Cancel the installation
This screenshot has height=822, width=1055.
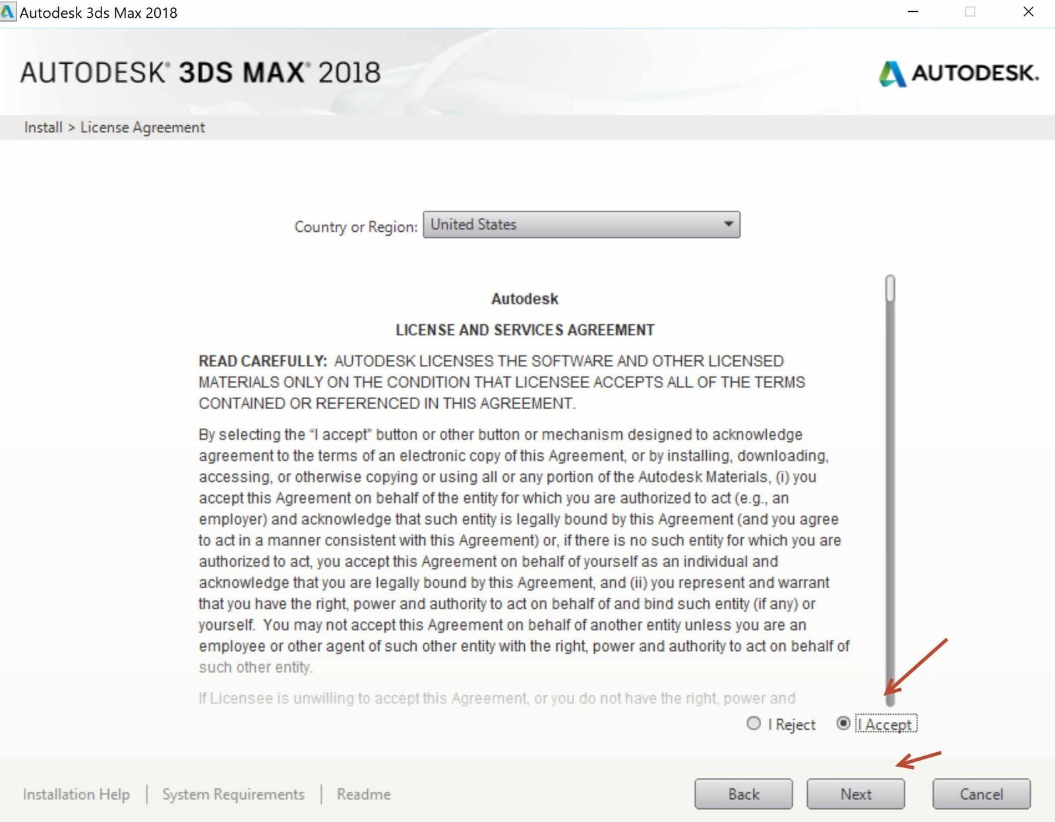981,794
